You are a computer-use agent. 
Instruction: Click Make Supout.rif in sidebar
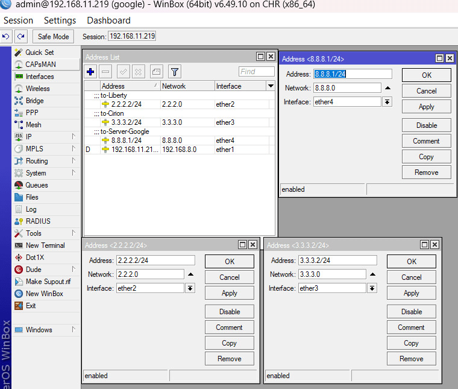pos(46,282)
